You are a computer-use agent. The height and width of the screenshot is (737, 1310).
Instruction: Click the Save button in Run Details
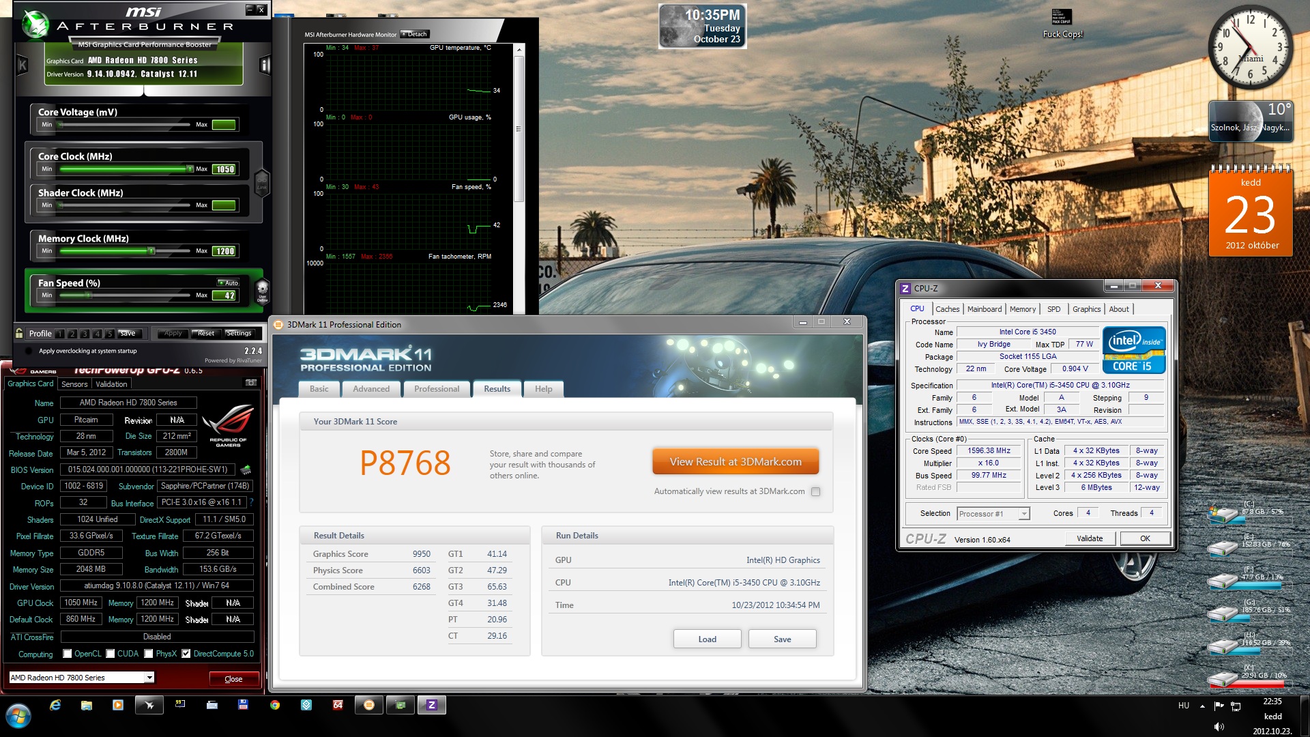coord(783,639)
